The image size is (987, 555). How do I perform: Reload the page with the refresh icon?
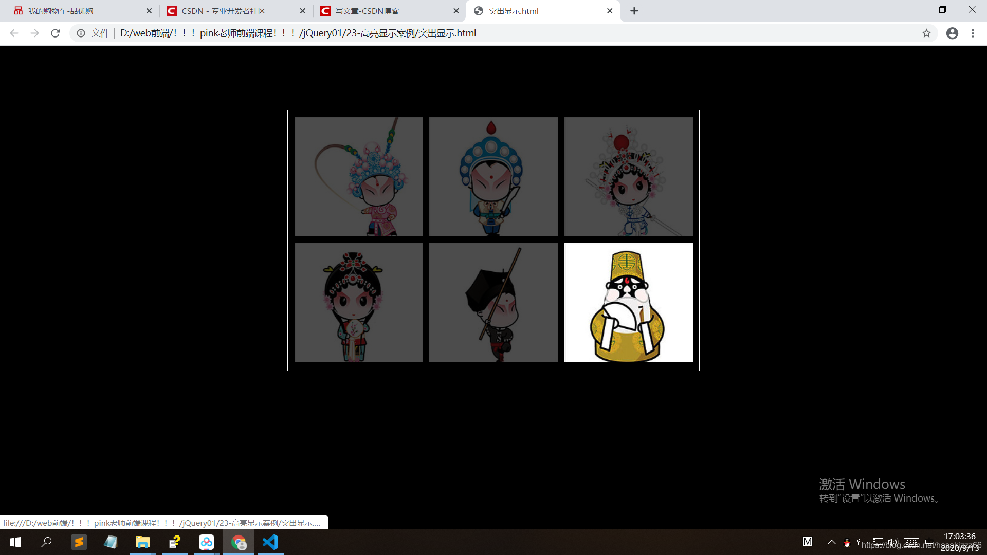click(x=56, y=33)
